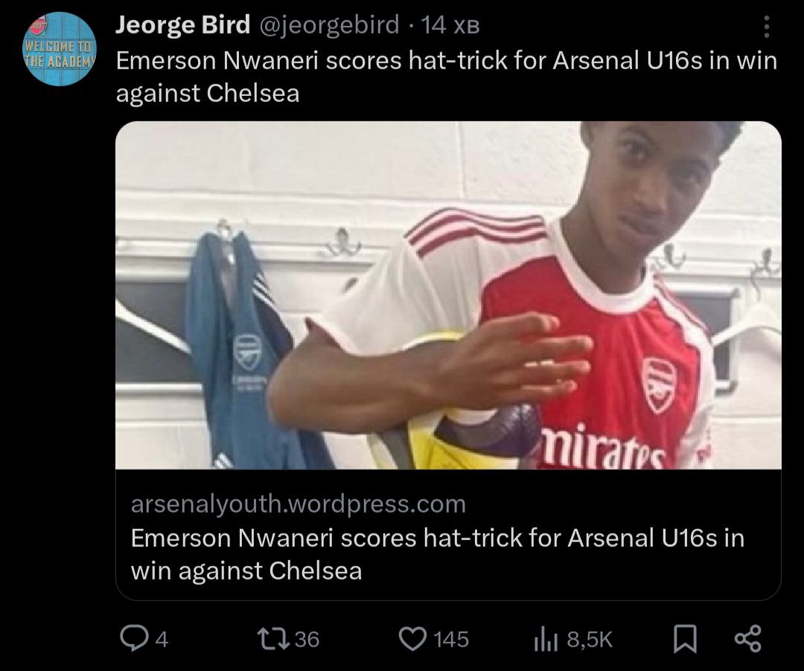804x671 pixels.
Task: Click the retweet count 36
Action: click(x=307, y=639)
